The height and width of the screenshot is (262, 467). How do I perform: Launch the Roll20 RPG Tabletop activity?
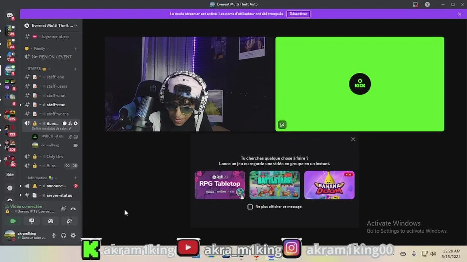220,185
